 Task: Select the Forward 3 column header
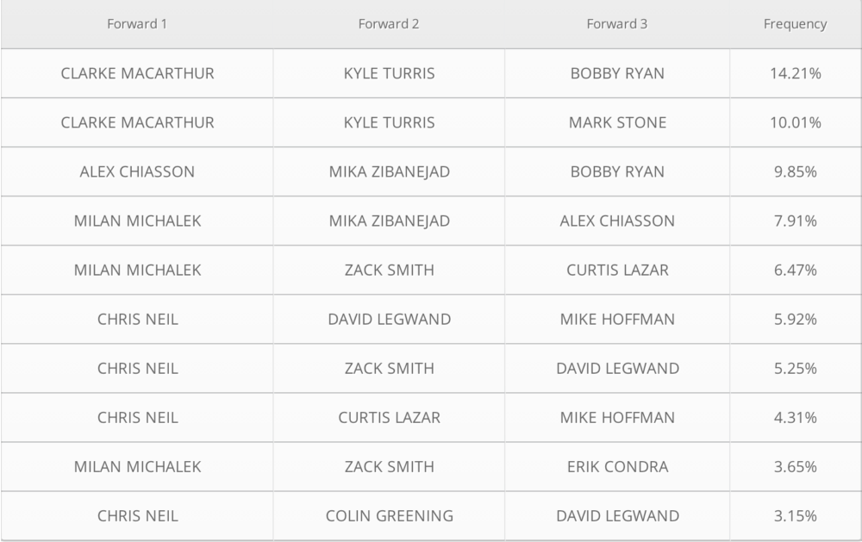[x=617, y=24]
